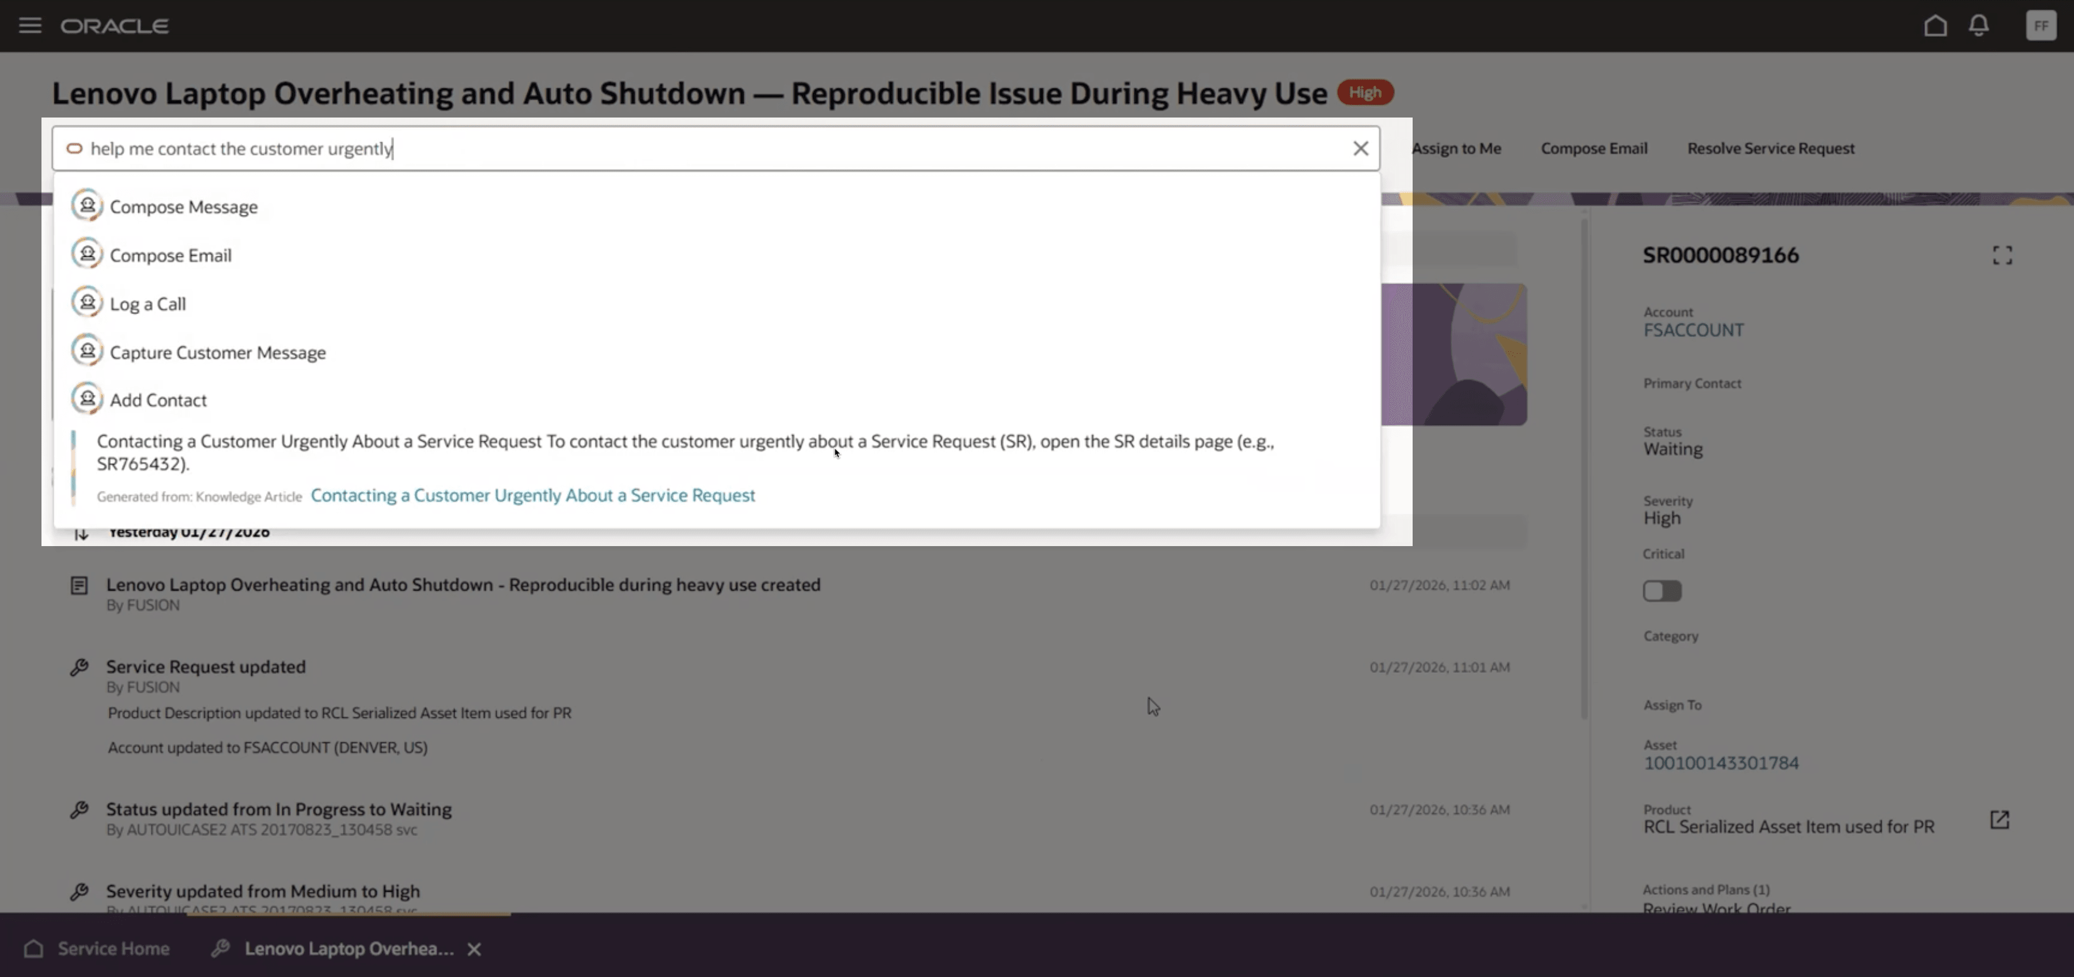Clear the search box with X icon
The width and height of the screenshot is (2074, 977).
[1360, 149]
